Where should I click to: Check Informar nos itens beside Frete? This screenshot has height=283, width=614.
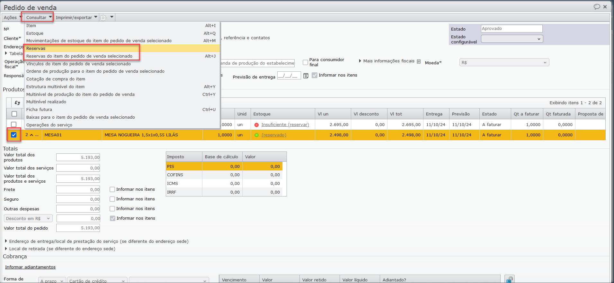tap(112, 189)
